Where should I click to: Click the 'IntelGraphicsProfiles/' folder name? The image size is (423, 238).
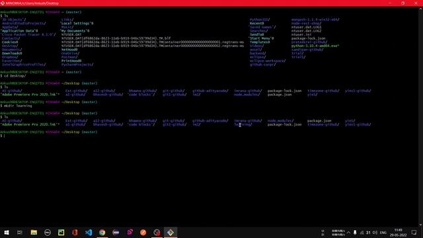tap(24, 65)
